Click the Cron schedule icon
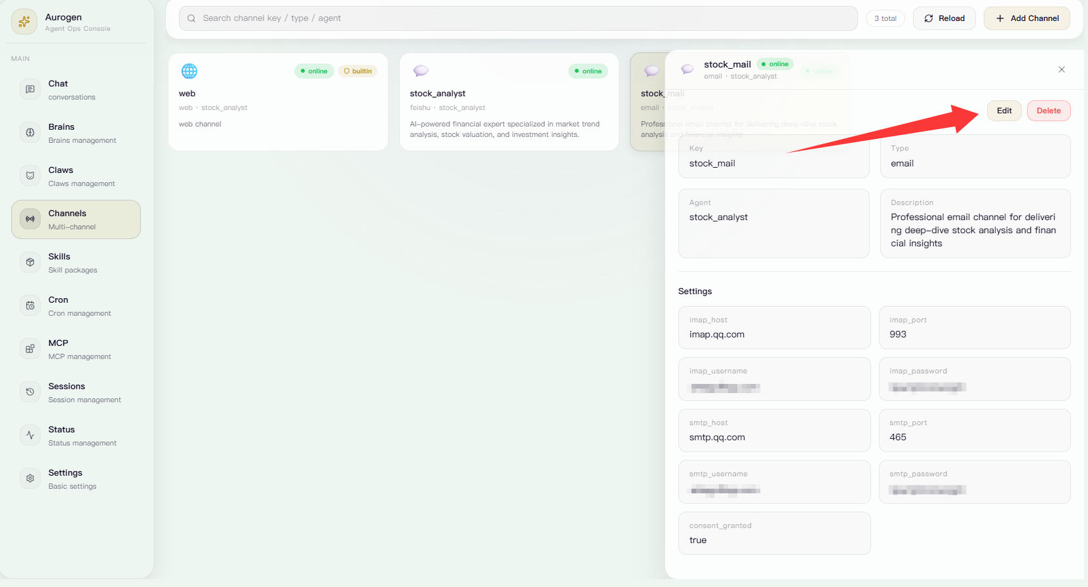The width and height of the screenshot is (1088, 587). (30, 305)
